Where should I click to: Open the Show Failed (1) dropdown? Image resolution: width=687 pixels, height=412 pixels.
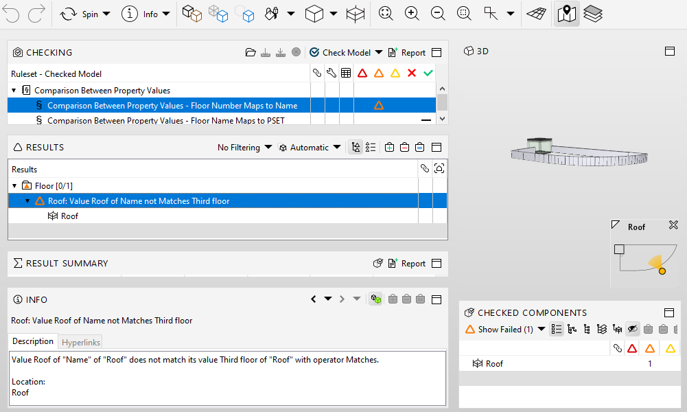point(504,329)
